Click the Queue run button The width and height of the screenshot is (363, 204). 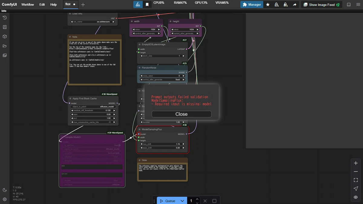168,201
